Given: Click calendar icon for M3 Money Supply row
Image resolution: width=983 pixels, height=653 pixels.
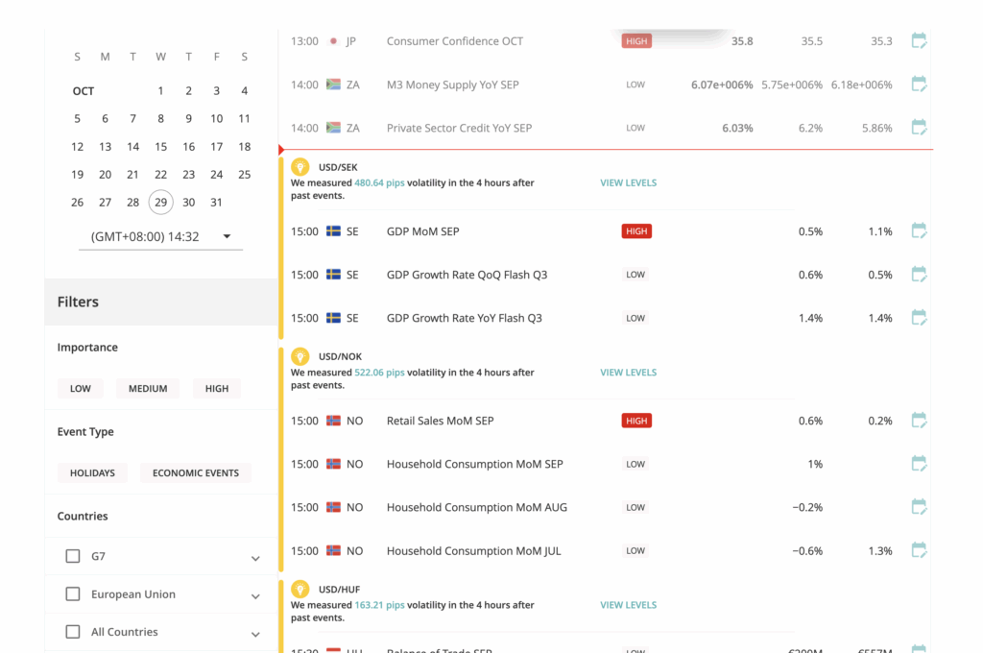Looking at the screenshot, I should [919, 85].
